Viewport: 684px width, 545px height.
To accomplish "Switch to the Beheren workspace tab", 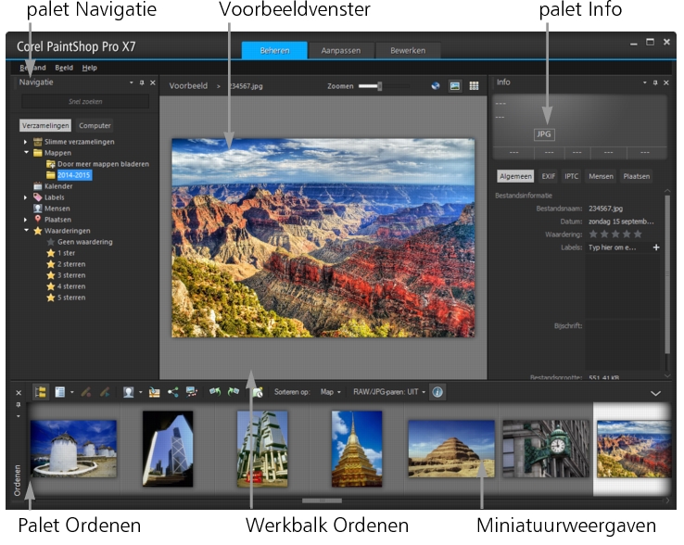I will pyautogui.click(x=274, y=50).
